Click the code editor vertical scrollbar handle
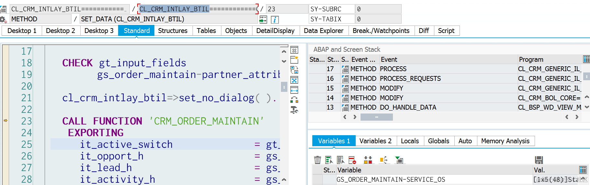The width and height of the screenshot is (590, 185). tap(284, 87)
